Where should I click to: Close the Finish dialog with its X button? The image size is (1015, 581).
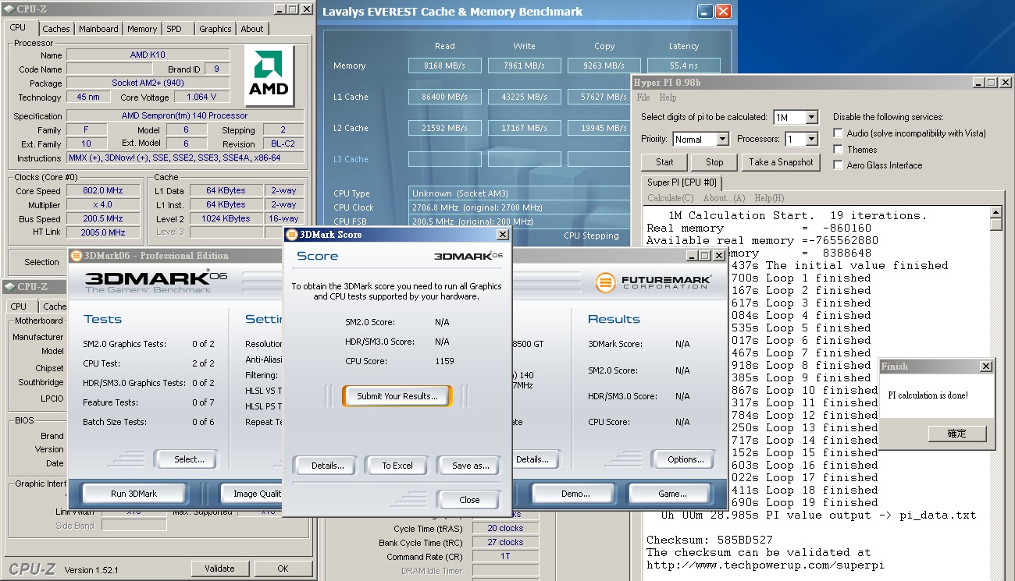click(985, 367)
